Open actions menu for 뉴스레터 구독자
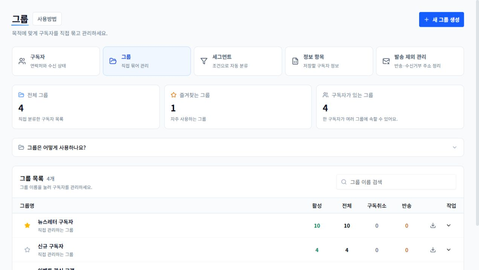479x270 pixels. coord(448,226)
